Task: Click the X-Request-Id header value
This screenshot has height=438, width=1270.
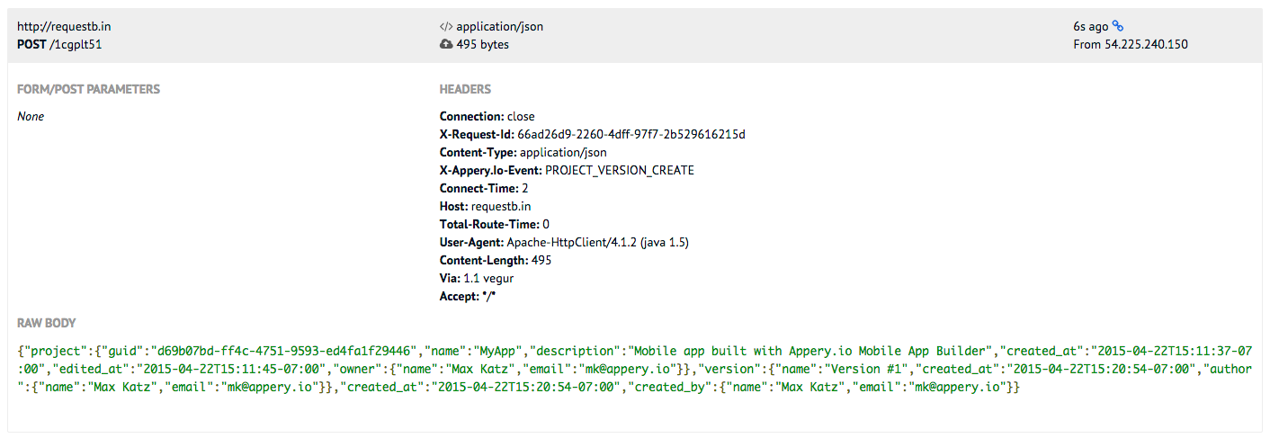Action: tap(631, 135)
